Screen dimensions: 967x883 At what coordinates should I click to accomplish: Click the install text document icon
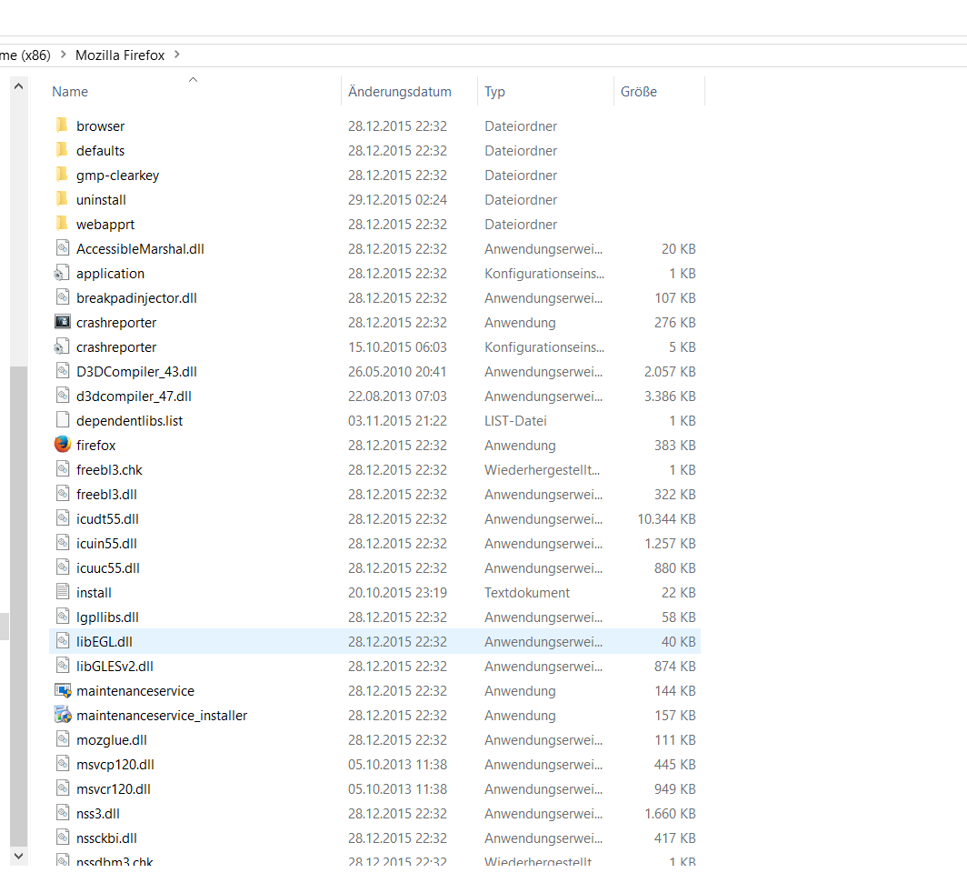(62, 592)
